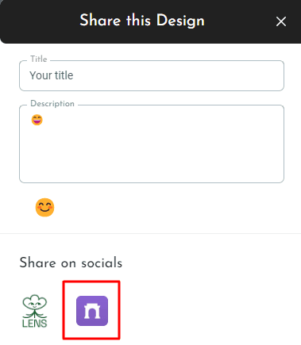Image resolution: width=301 pixels, height=345 pixels.
Task: Open the emoji picker below the description
Action: click(x=44, y=208)
